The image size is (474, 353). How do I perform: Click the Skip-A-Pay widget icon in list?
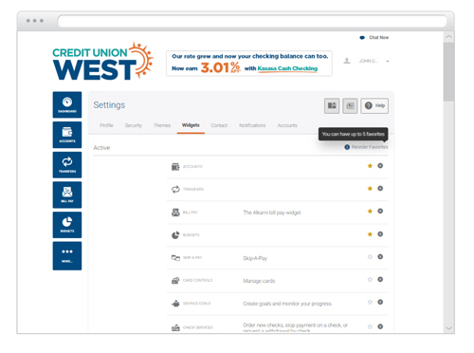point(175,258)
